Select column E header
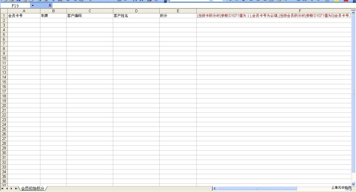The height and width of the screenshot is (192, 356). pos(178,11)
